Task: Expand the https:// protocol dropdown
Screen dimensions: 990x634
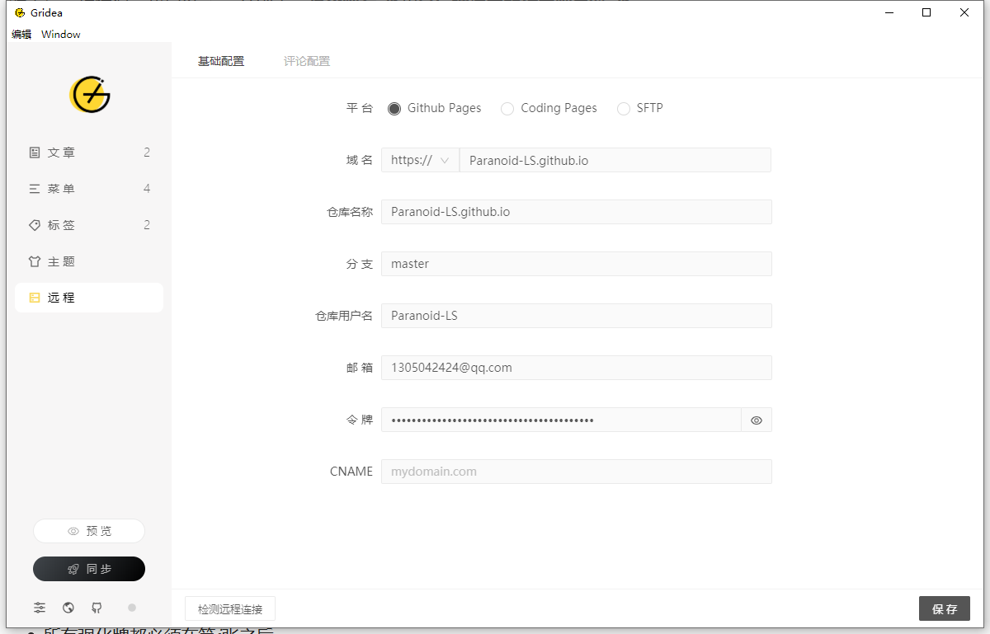Action: (x=420, y=161)
